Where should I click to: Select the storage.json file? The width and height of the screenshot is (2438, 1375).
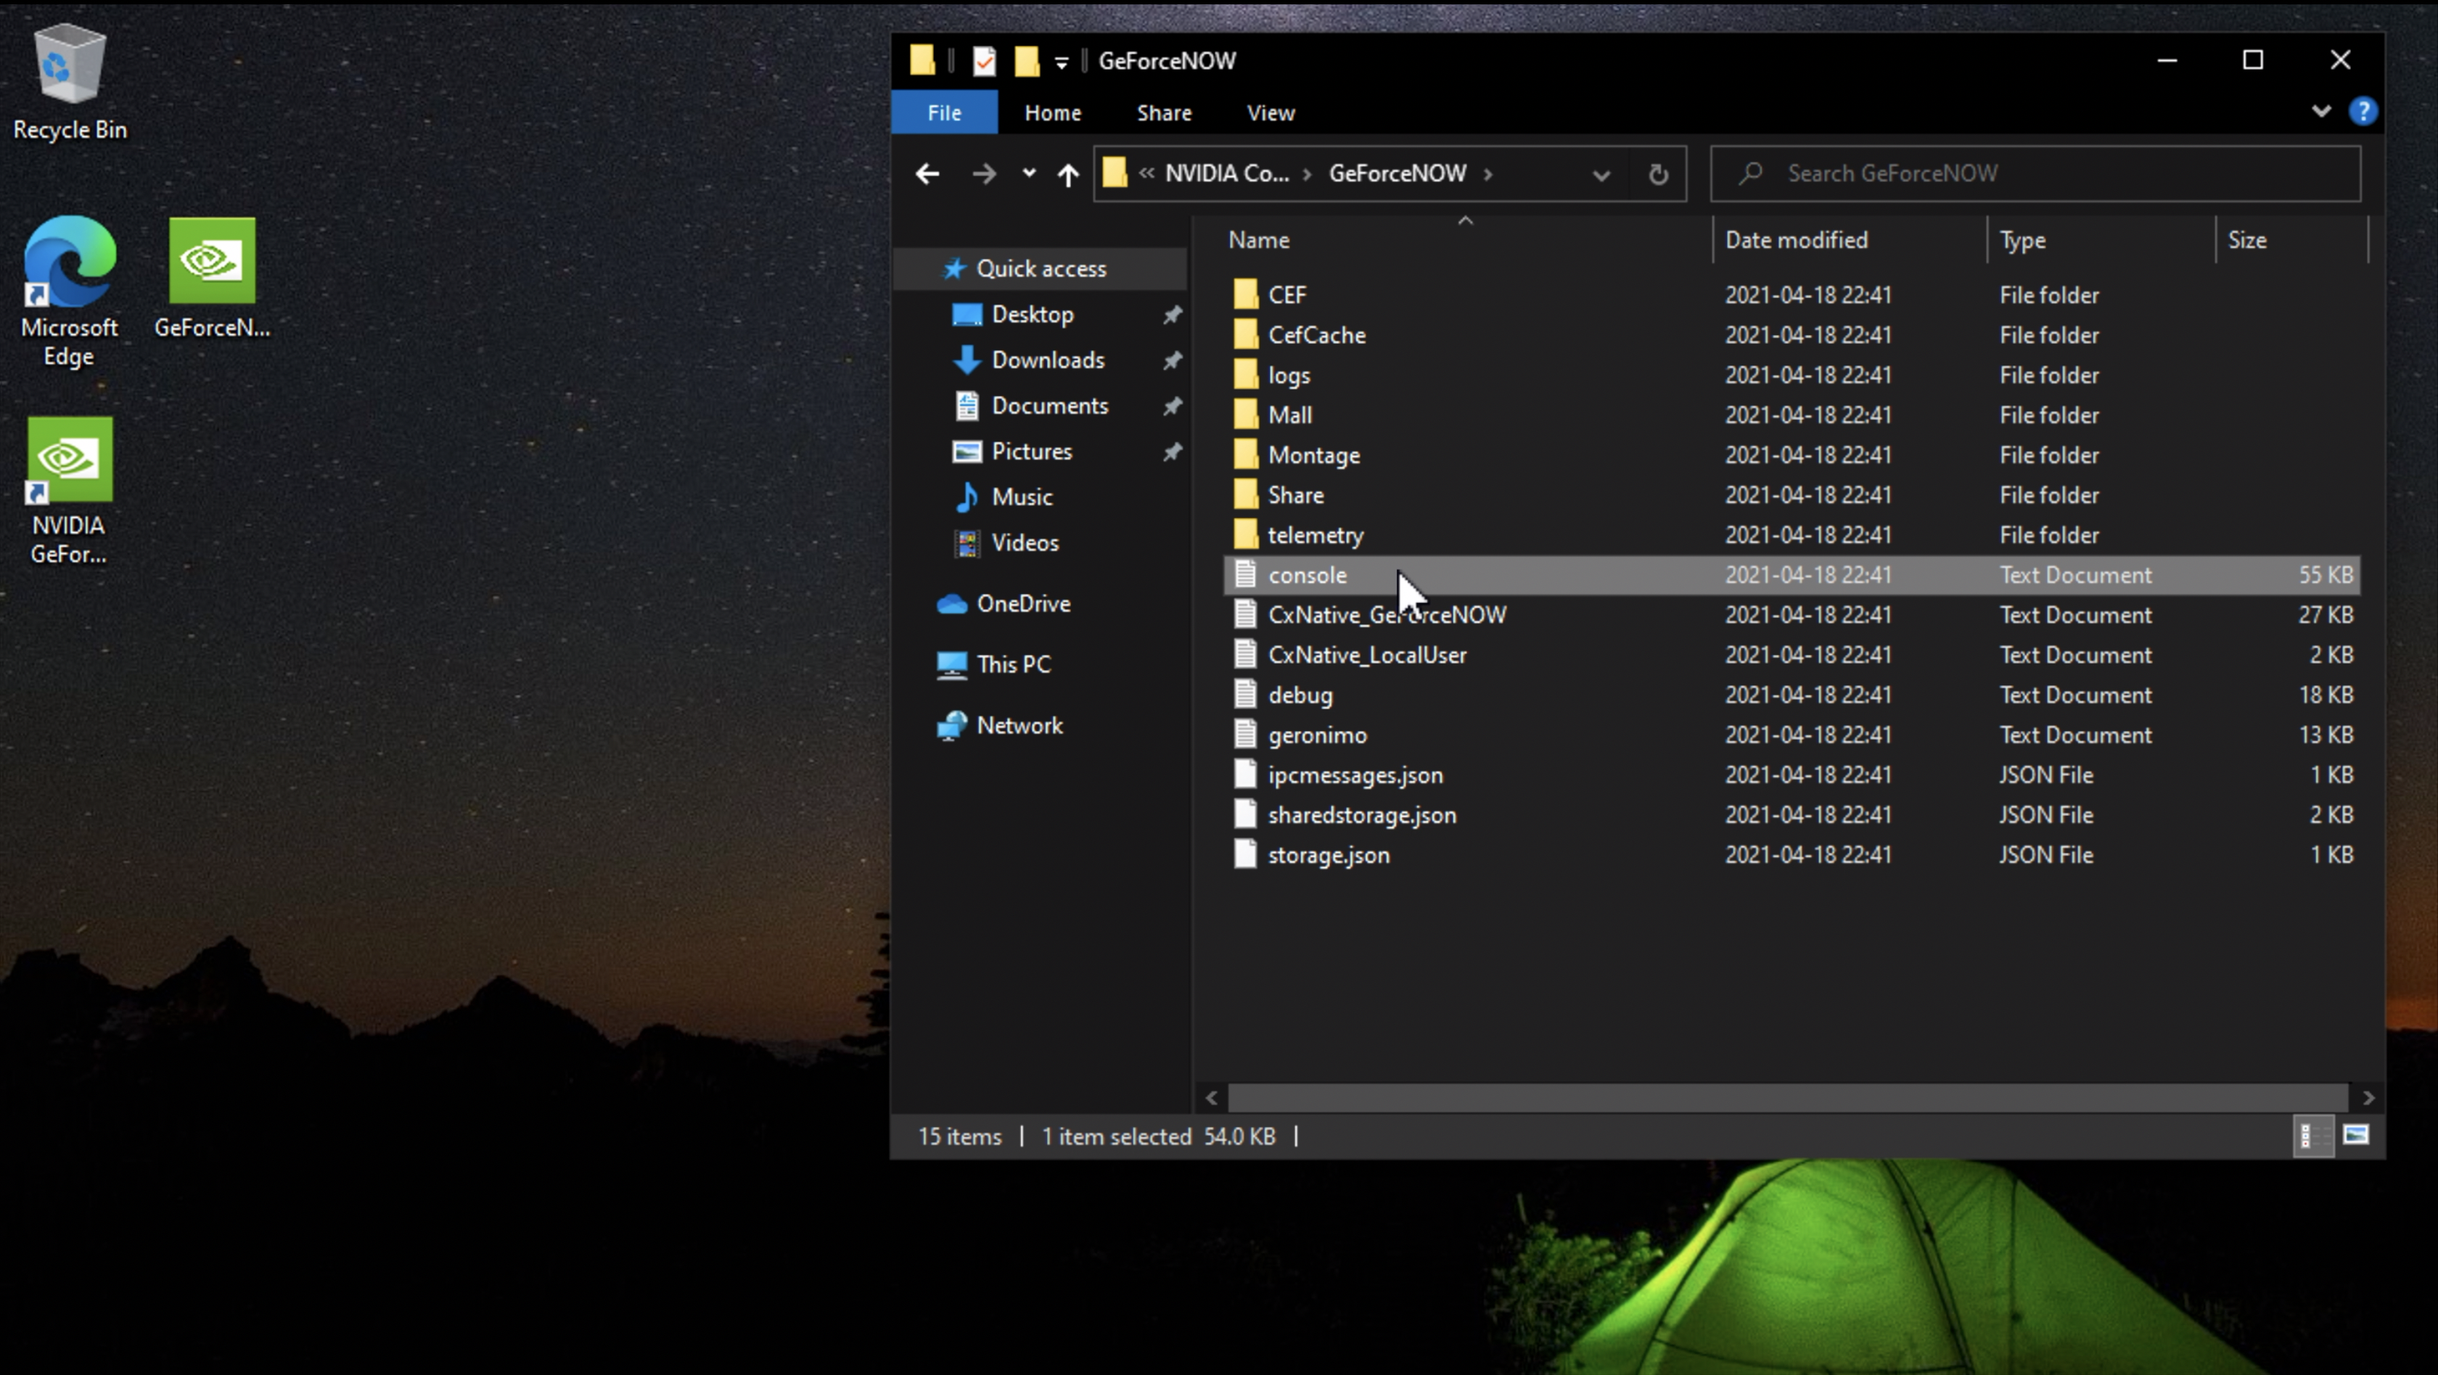coord(1328,855)
